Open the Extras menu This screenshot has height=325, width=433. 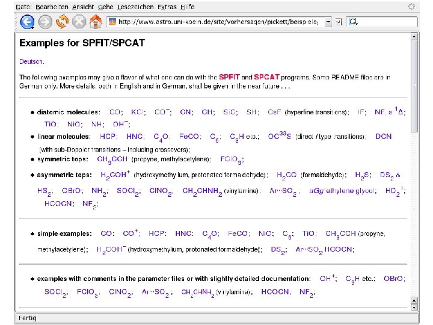[167, 7]
